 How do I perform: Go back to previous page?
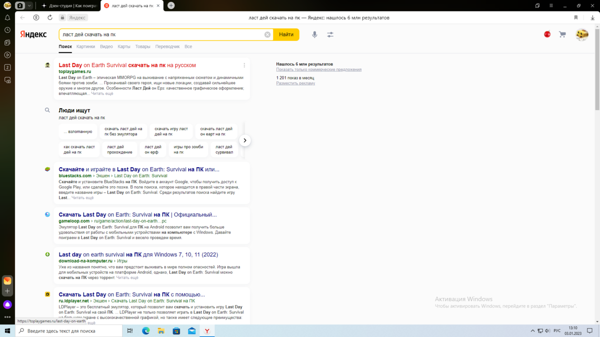[x=22, y=17]
